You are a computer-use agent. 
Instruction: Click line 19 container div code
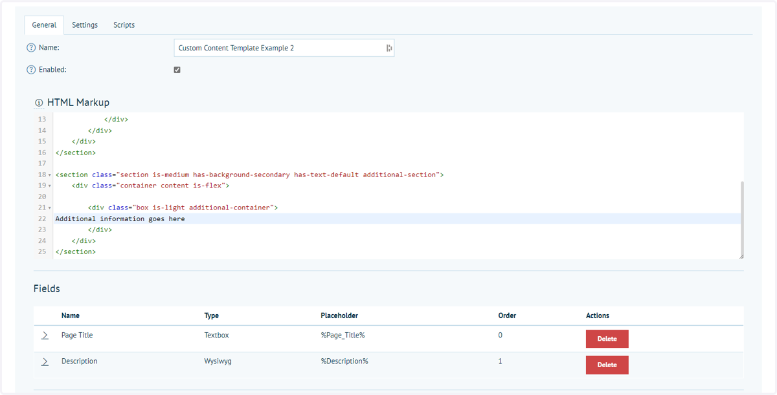(x=151, y=186)
